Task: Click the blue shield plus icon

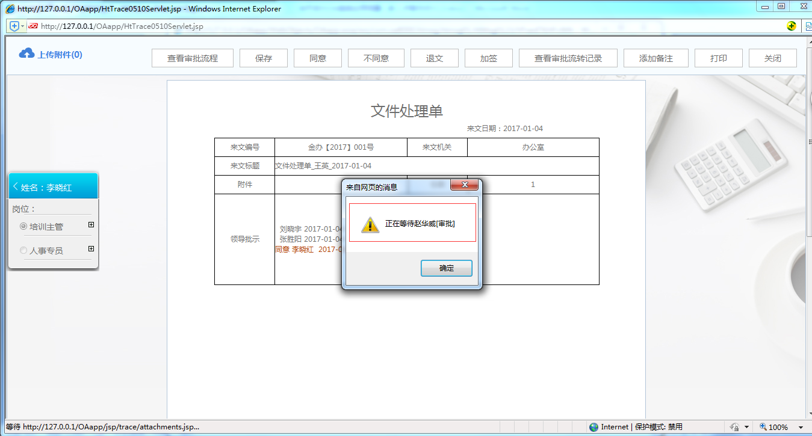Action: tap(14, 26)
